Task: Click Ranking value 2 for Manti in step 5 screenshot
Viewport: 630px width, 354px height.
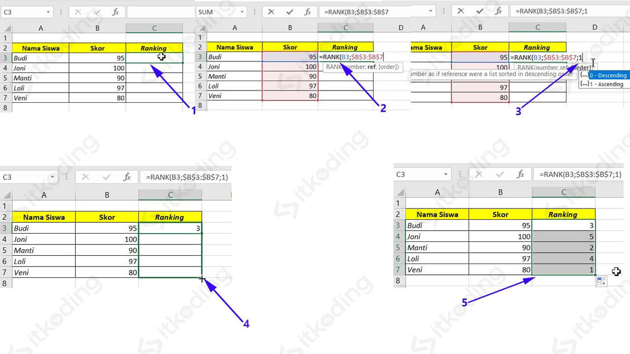Action: click(564, 247)
